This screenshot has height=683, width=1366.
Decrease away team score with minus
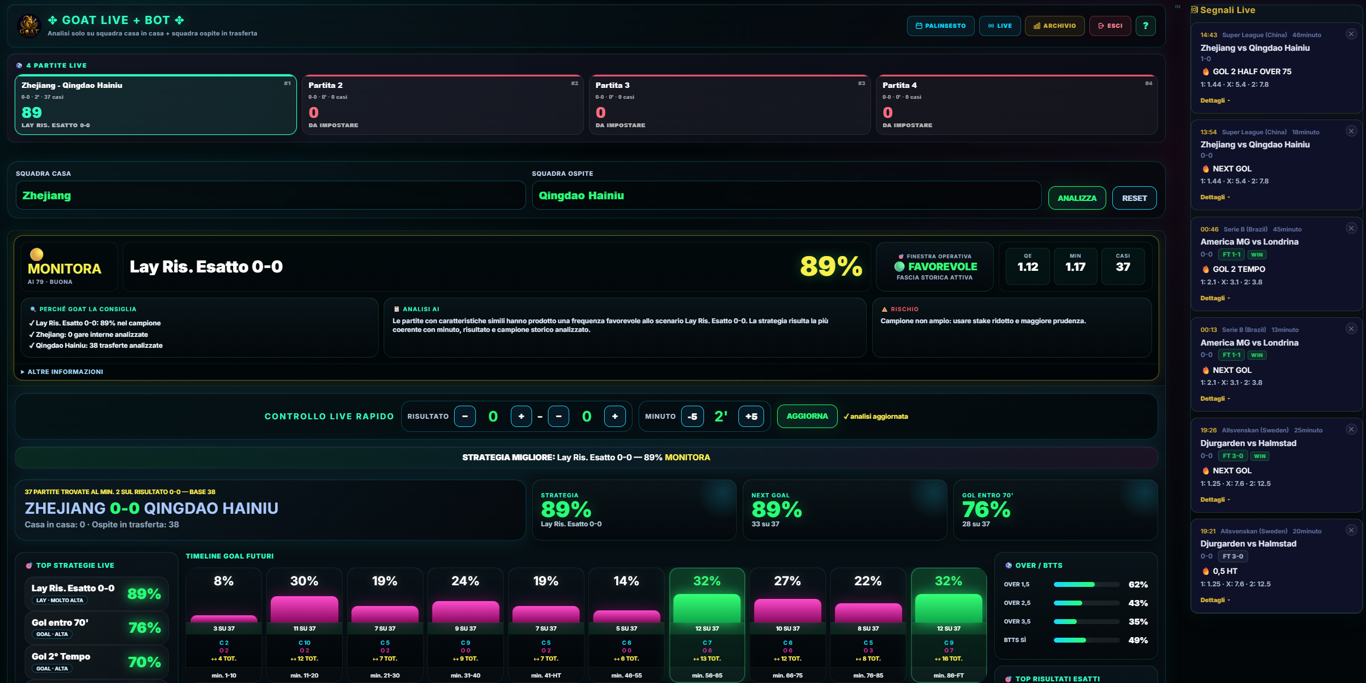(558, 416)
